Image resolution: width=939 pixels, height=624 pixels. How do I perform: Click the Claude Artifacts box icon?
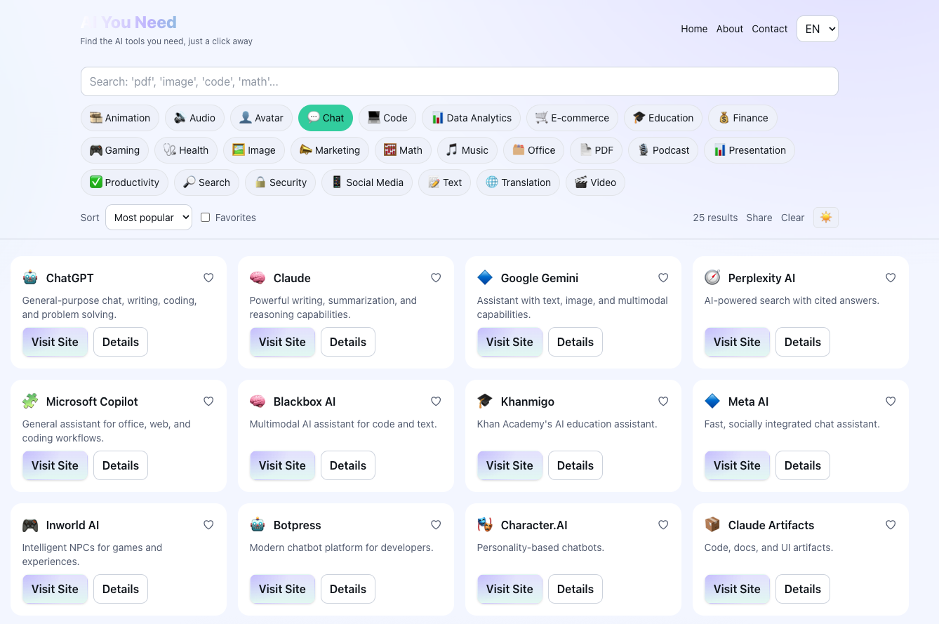pos(712,525)
